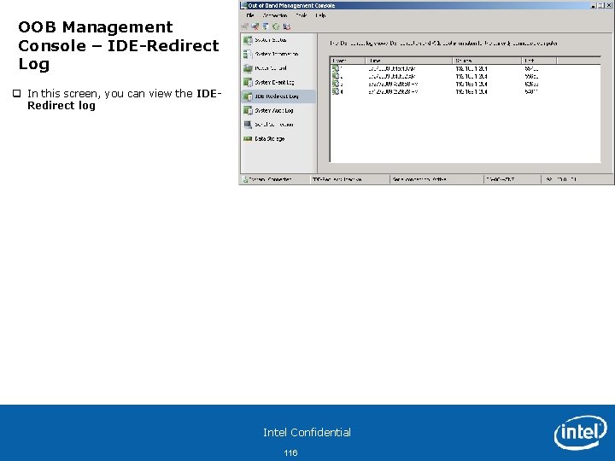Select the Time cell of event 1 row
The width and height of the screenshot is (615, 461).
click(x=391, y=68)
